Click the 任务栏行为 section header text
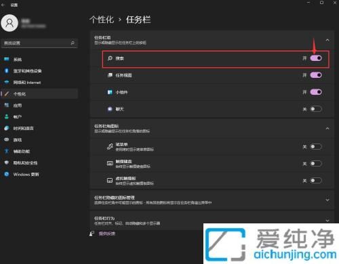The image size is (339, 264). [104, 218]
